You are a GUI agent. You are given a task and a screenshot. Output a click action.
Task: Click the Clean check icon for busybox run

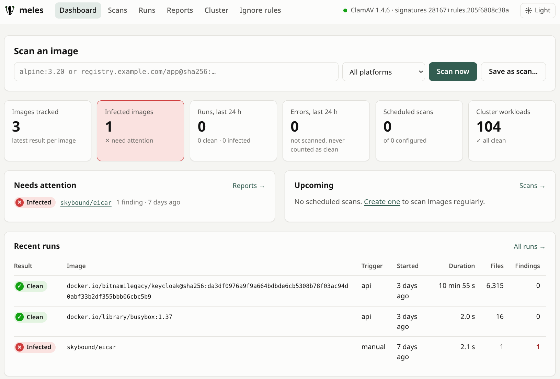coord(20,317)
